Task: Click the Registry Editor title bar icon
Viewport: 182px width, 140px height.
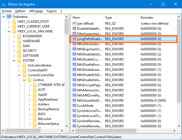Action: pyautogui.click(x=4, y=4)
